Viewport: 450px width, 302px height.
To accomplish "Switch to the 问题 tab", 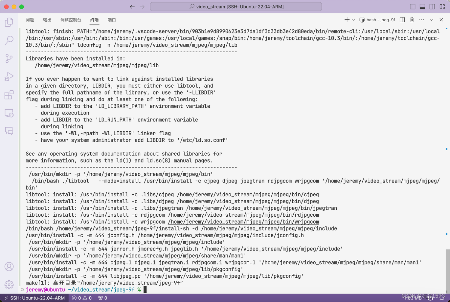I will click(x=30, y=20).
